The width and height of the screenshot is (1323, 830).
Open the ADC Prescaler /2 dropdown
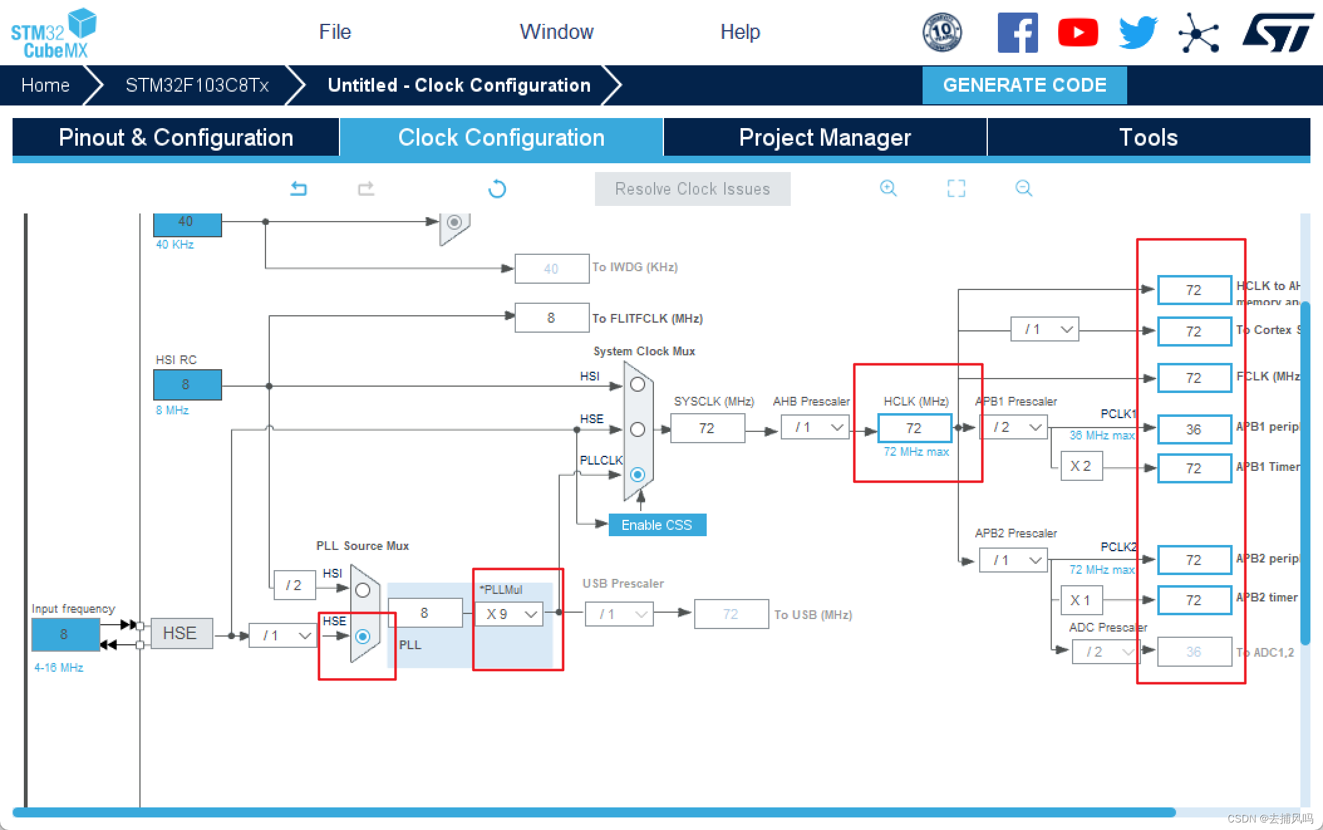tap(1106, 652)
